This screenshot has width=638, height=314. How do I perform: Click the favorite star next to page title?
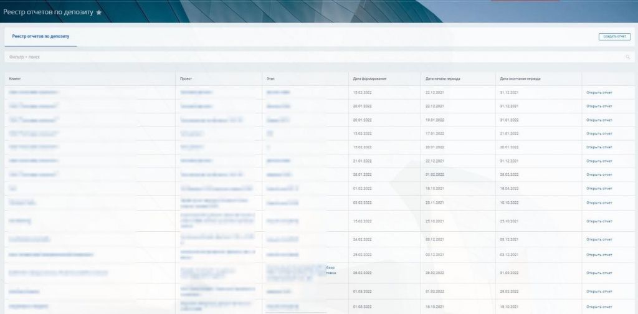coord(98,12)
